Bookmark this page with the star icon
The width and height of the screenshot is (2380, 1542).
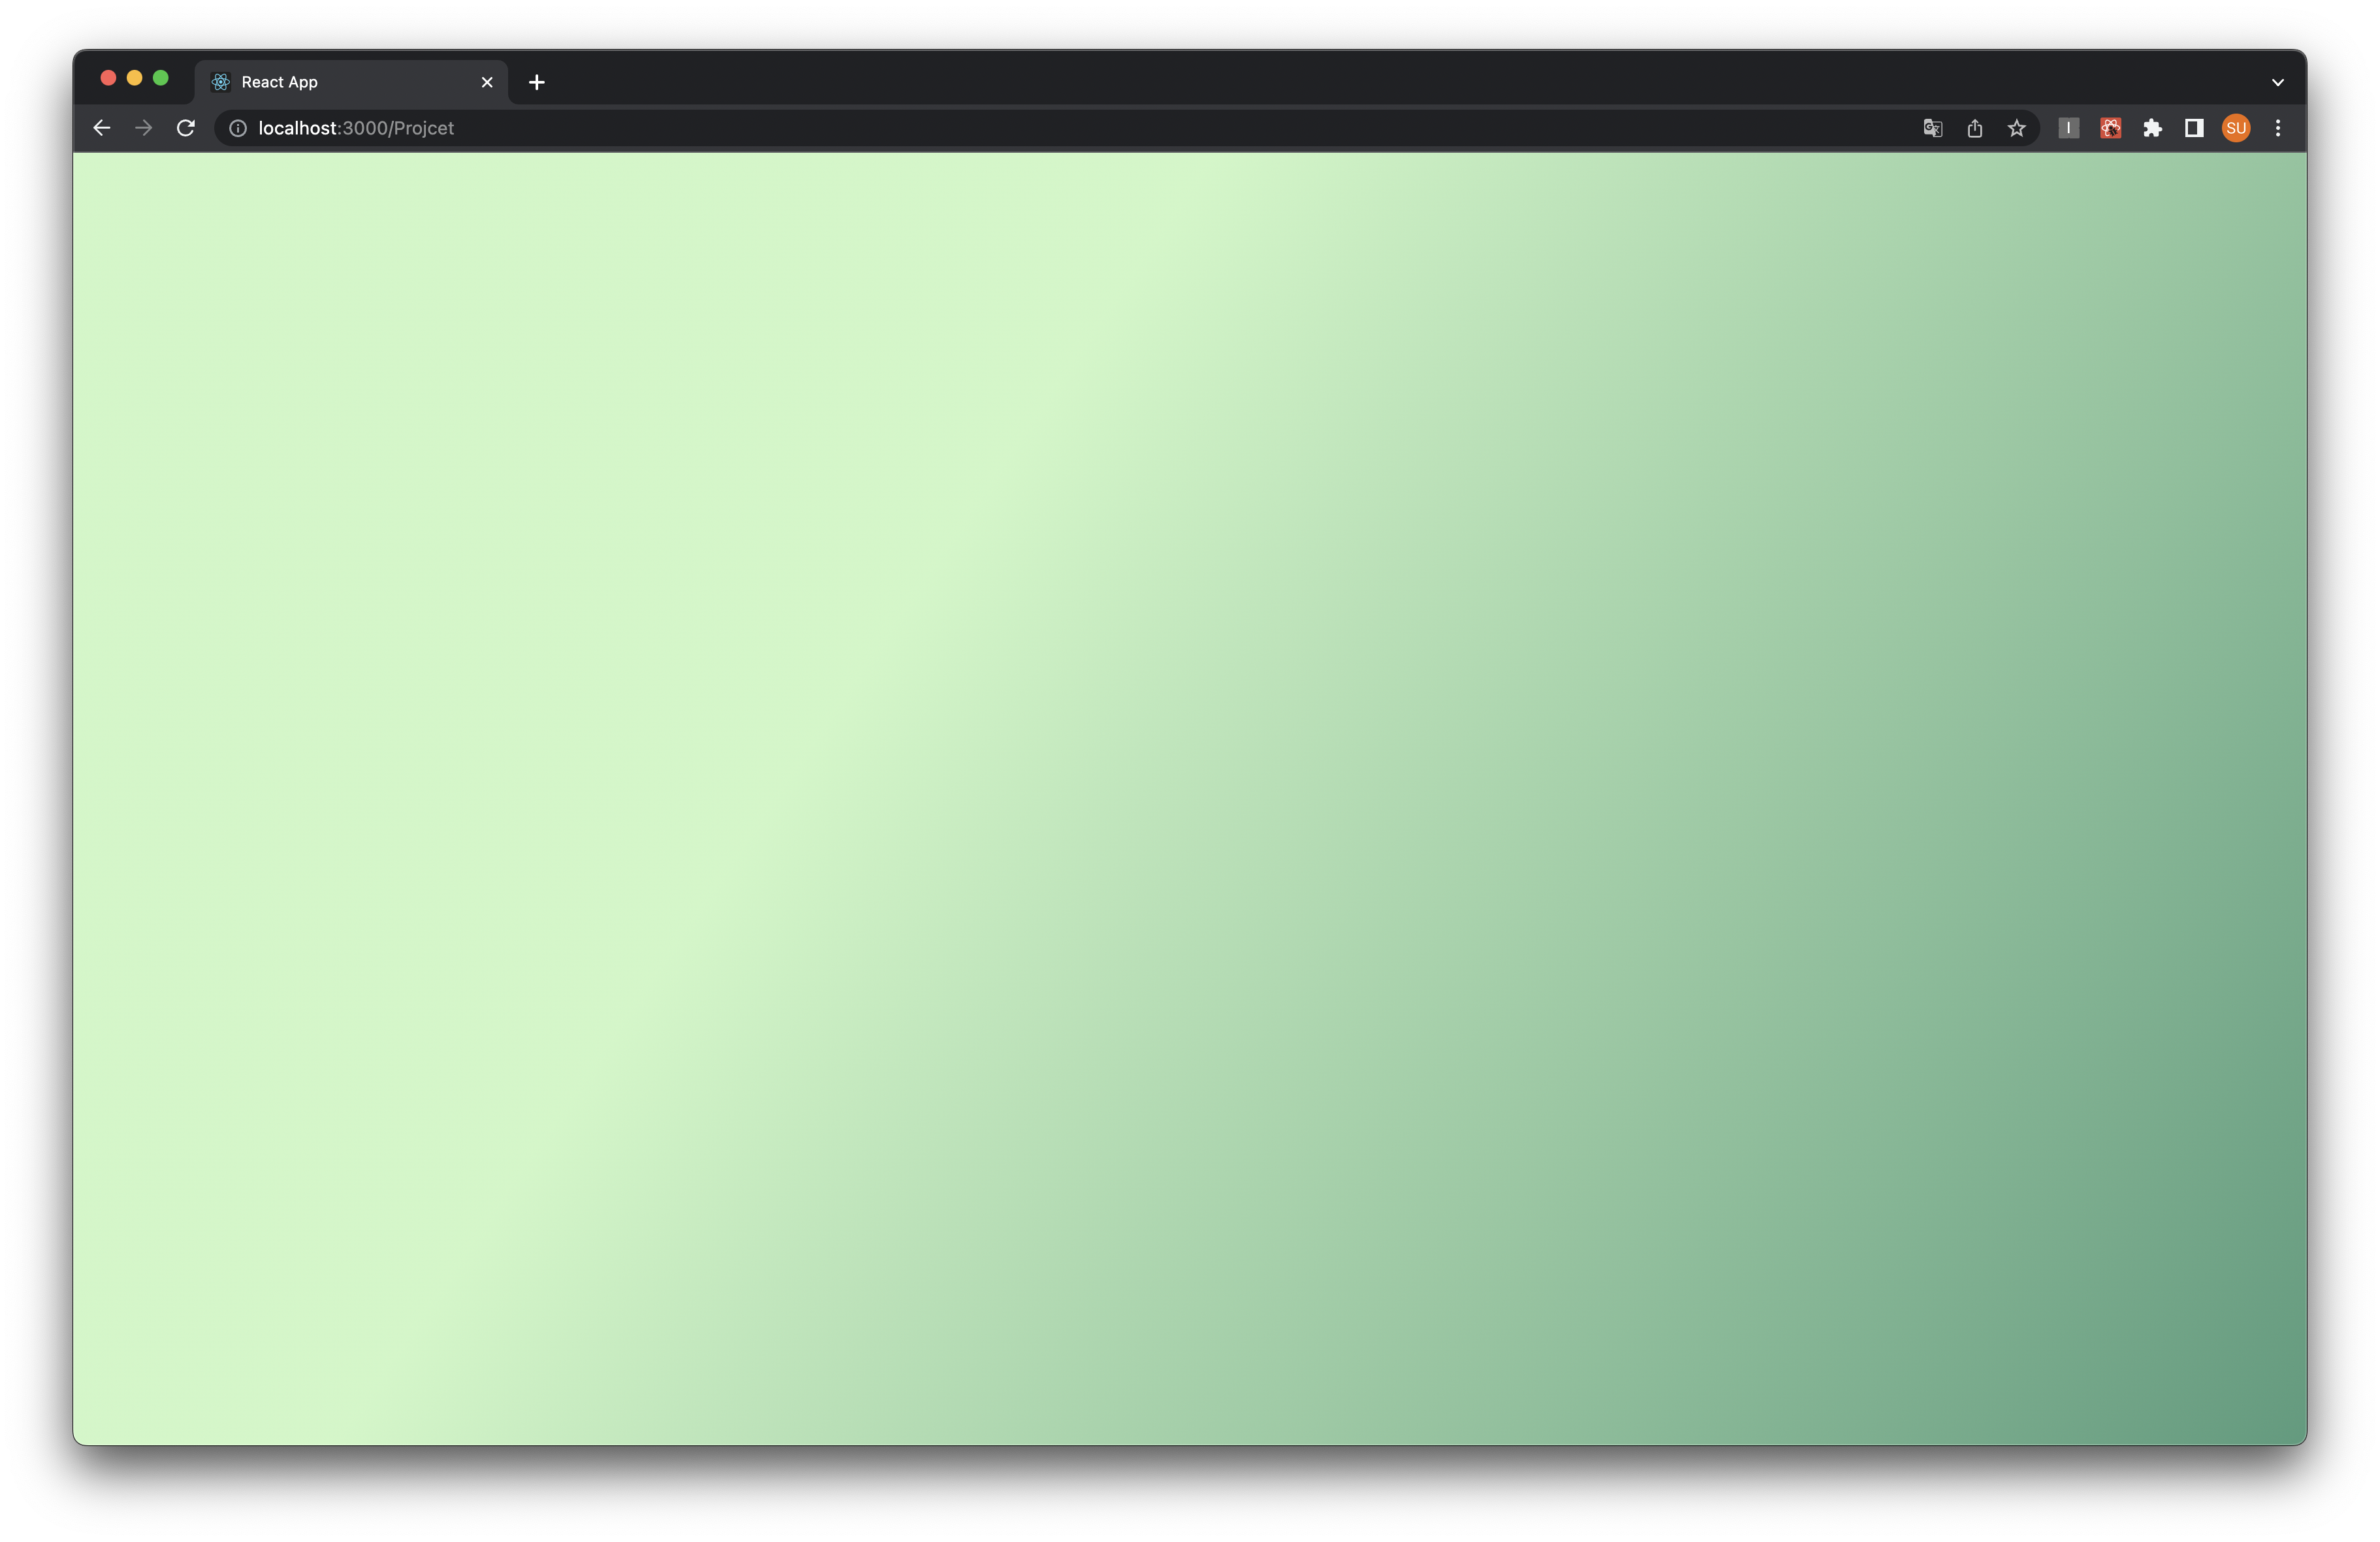tap(2016, 128)
